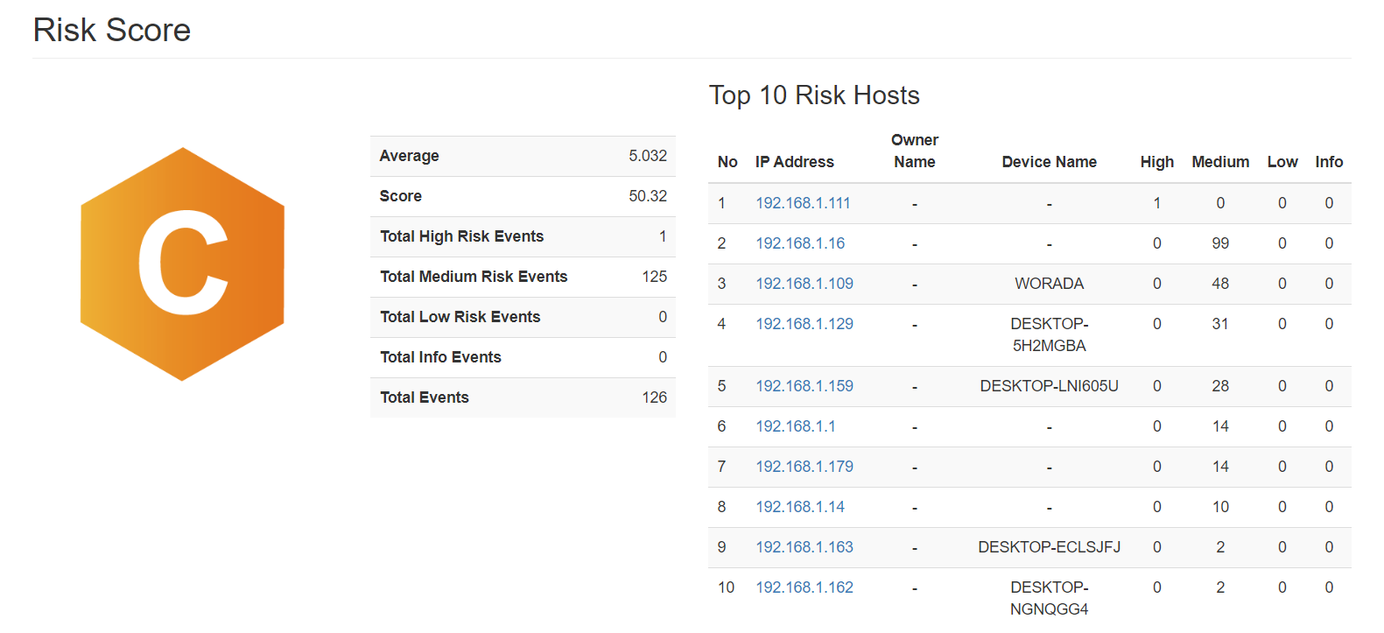Screen dimensions: 1384x633
Task: Open host 192.168.1.111 link
Action: pyautogui.click(x=803, y=203)
